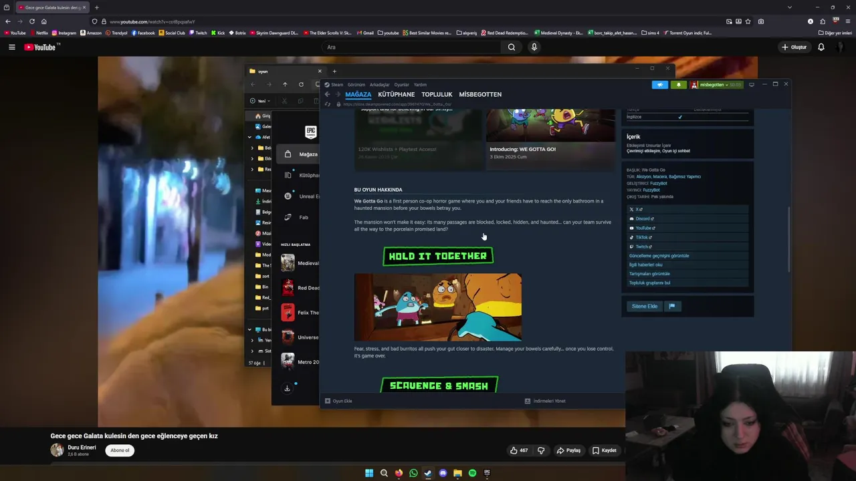
Task: Open the Twitch bookmark
Action: click(x=198, y=33)
